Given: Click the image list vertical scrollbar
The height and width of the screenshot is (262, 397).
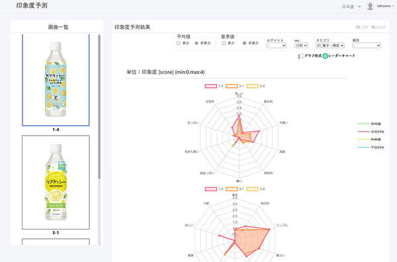Looking at the screenshot, I should (99, 107).
